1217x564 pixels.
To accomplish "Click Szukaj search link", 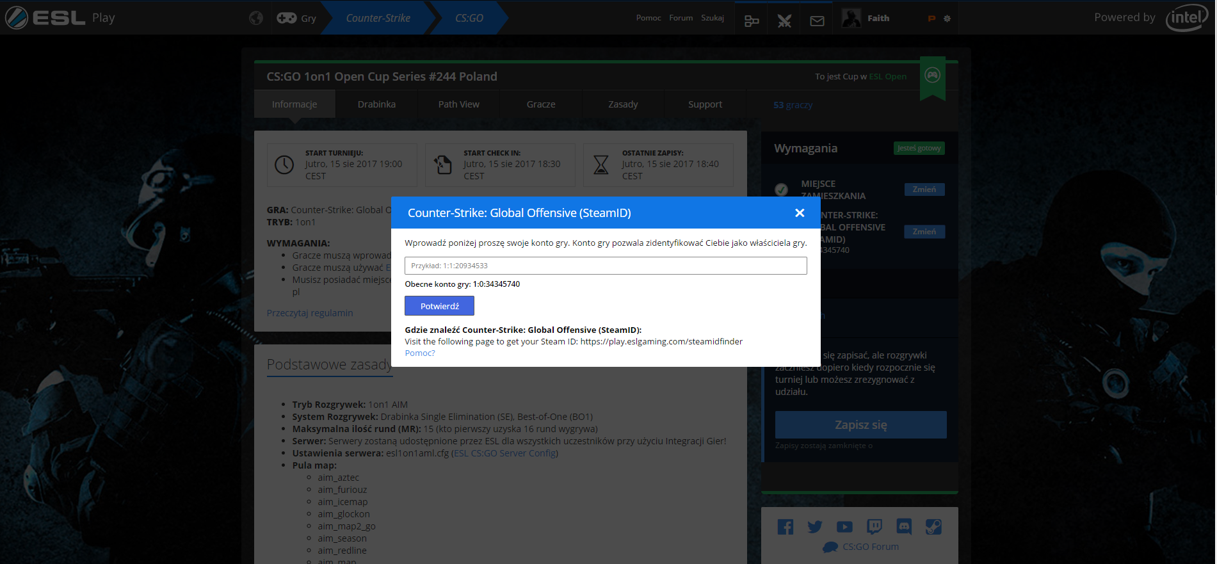I will (713, 18).
